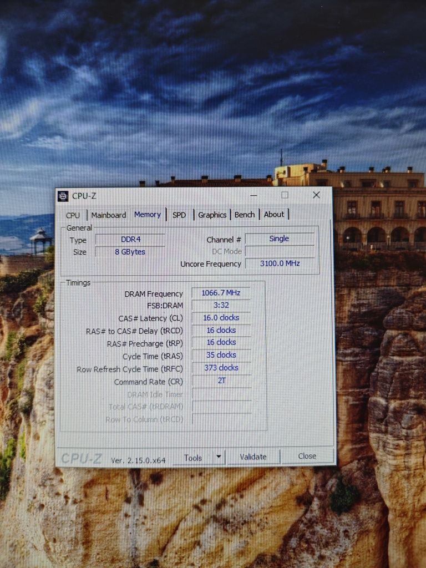The image size is (426, 568).
Task: Click the empty Row To Column field
Action: coord(222,419)
